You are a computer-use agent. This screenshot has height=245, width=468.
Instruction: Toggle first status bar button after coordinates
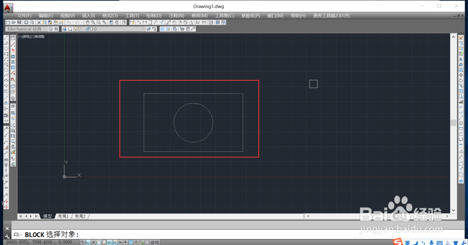83,242
